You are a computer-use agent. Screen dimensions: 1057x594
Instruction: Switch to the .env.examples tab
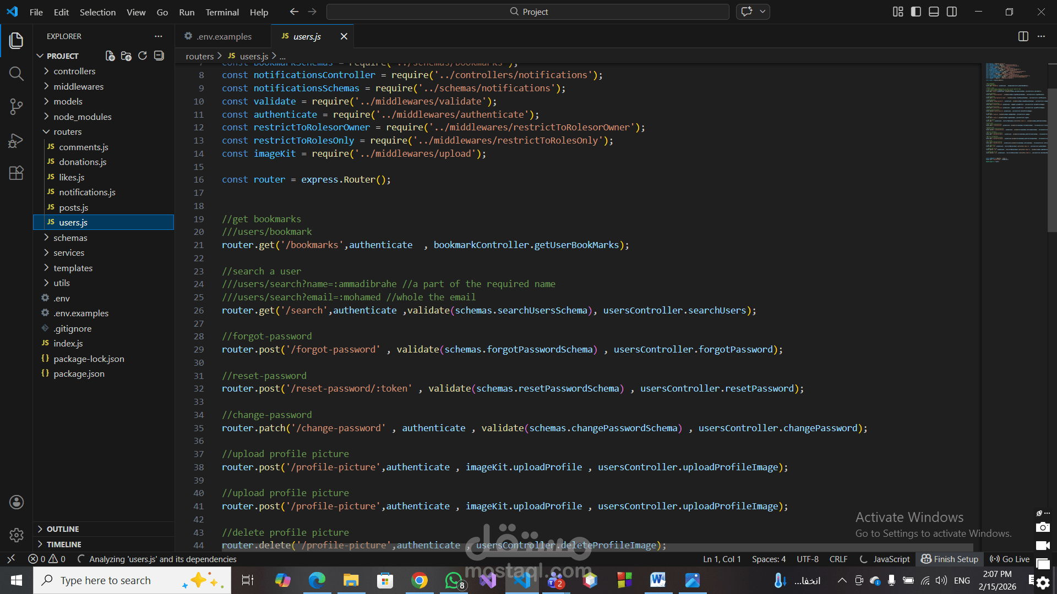click(224, 36)
